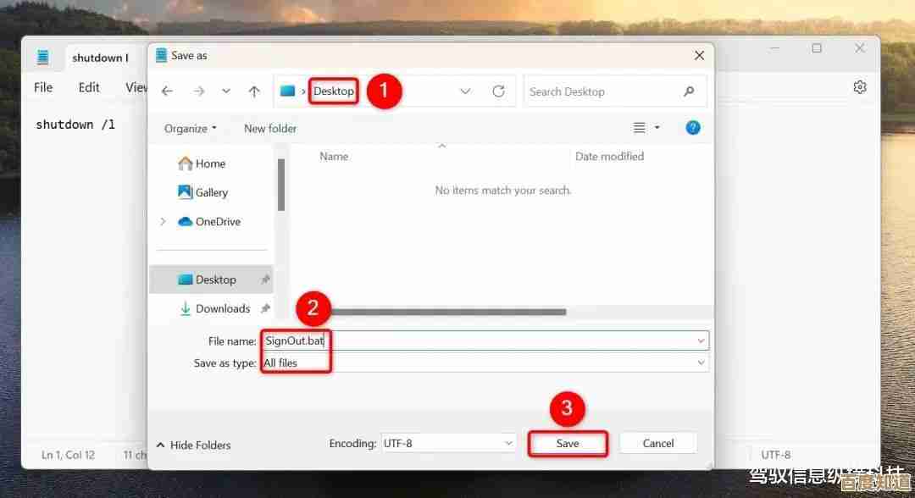The height and width of the screenshot is (498, 915).
Task: Collapse folders with Hide Folders
Action: (193, 445)
